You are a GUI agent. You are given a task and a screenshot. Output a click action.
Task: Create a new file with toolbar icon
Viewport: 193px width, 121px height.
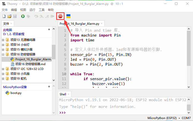(x=4, y=16)
